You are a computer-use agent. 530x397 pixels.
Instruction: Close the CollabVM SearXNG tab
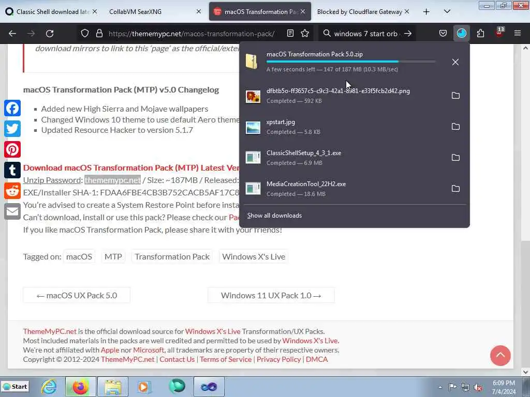click(x=199, y=11)
